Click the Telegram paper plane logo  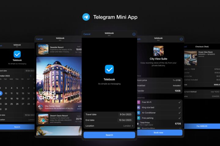pyautogui.click(x=86, y=17)
